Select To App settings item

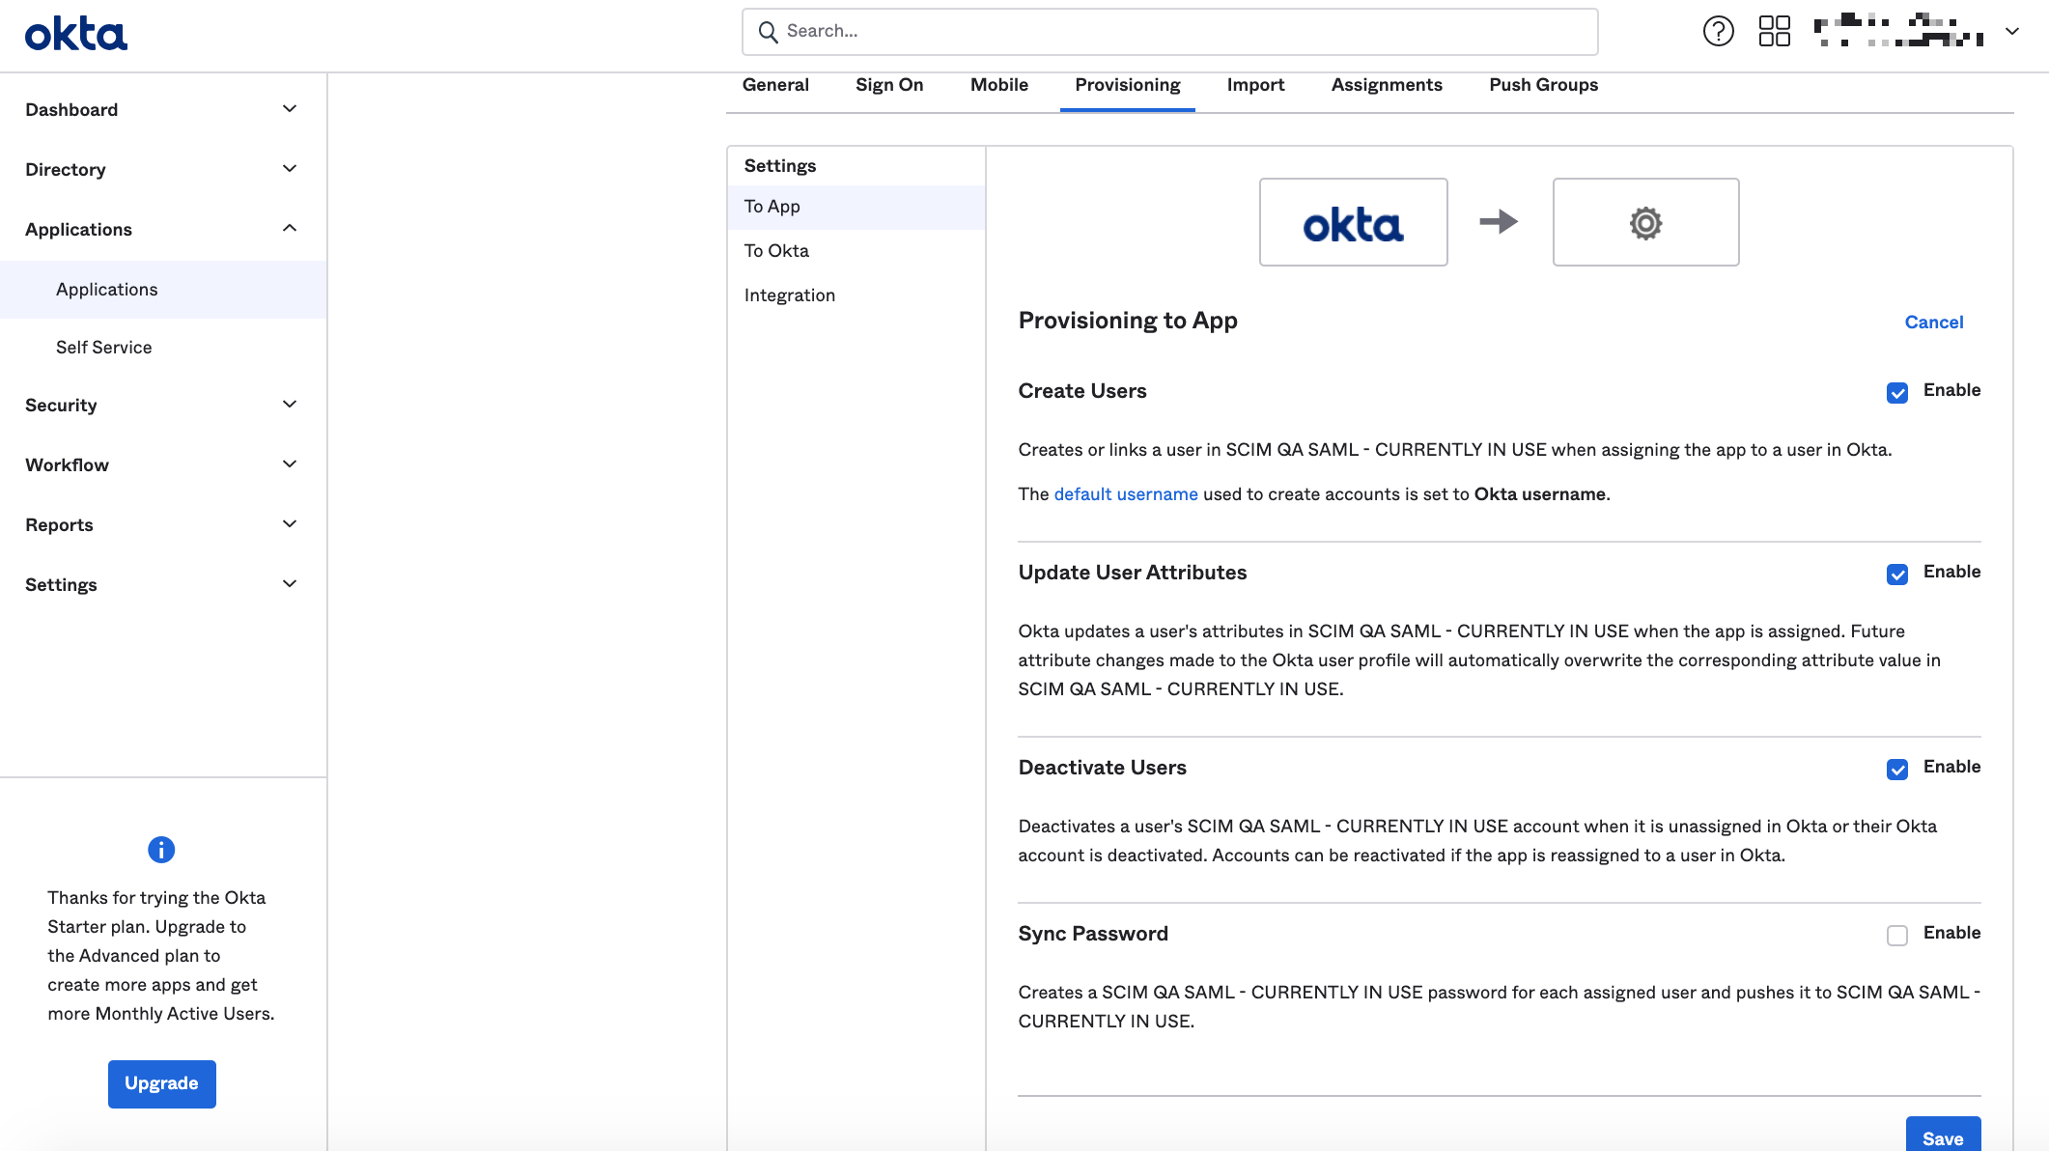click(x=856, y=207)
